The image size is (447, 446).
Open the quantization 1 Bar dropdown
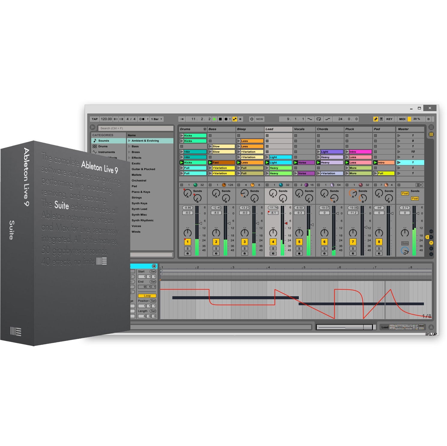(x=157, y=119)
